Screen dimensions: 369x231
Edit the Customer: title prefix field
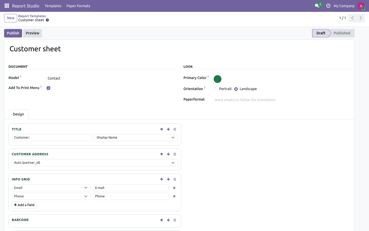[x=52, y=138]
